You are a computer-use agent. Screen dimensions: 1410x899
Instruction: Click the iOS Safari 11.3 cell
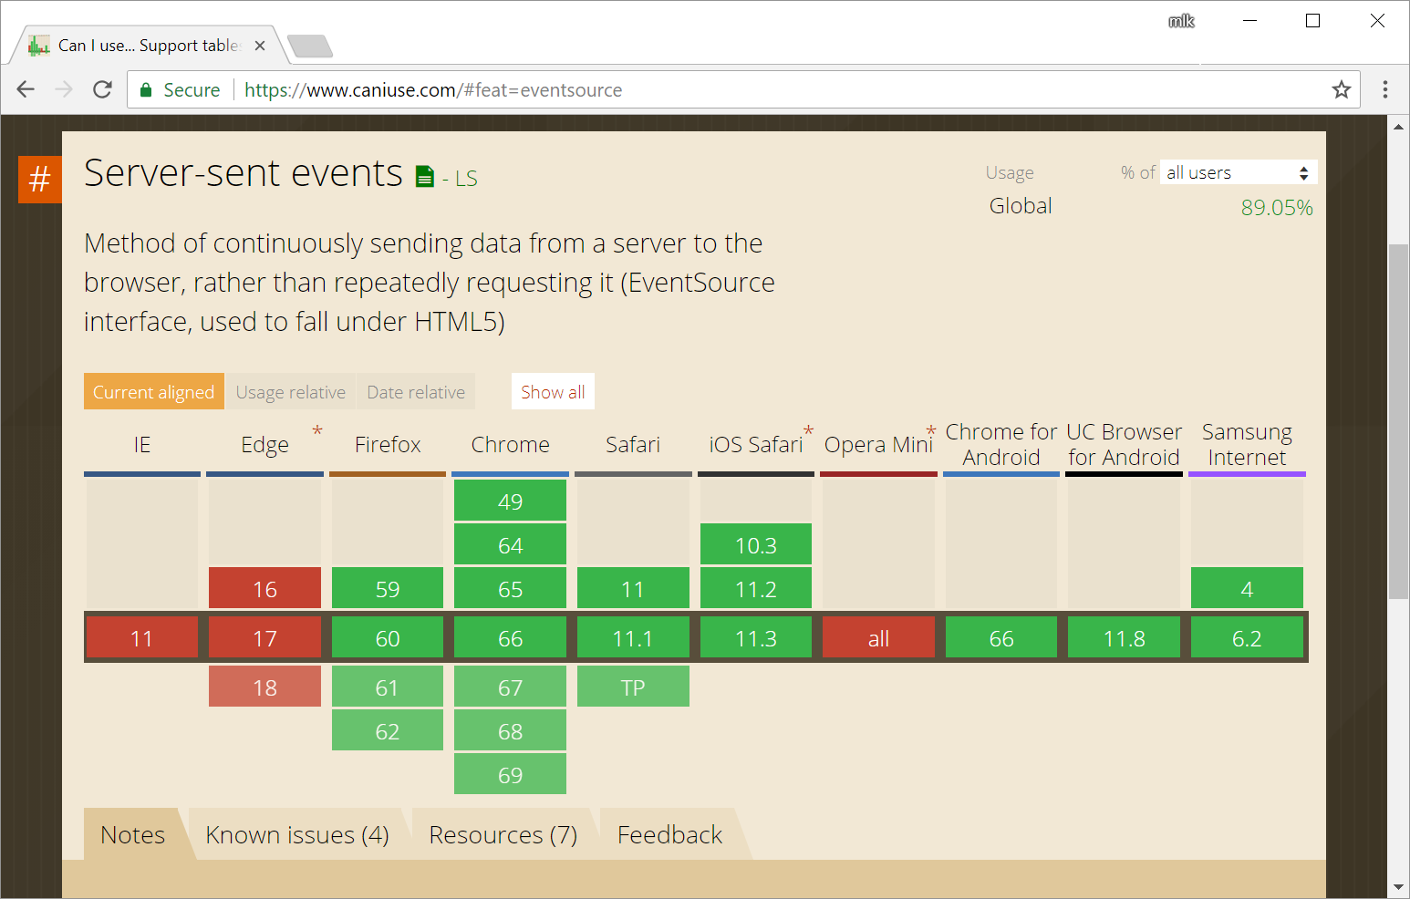(x=756, y=637)
